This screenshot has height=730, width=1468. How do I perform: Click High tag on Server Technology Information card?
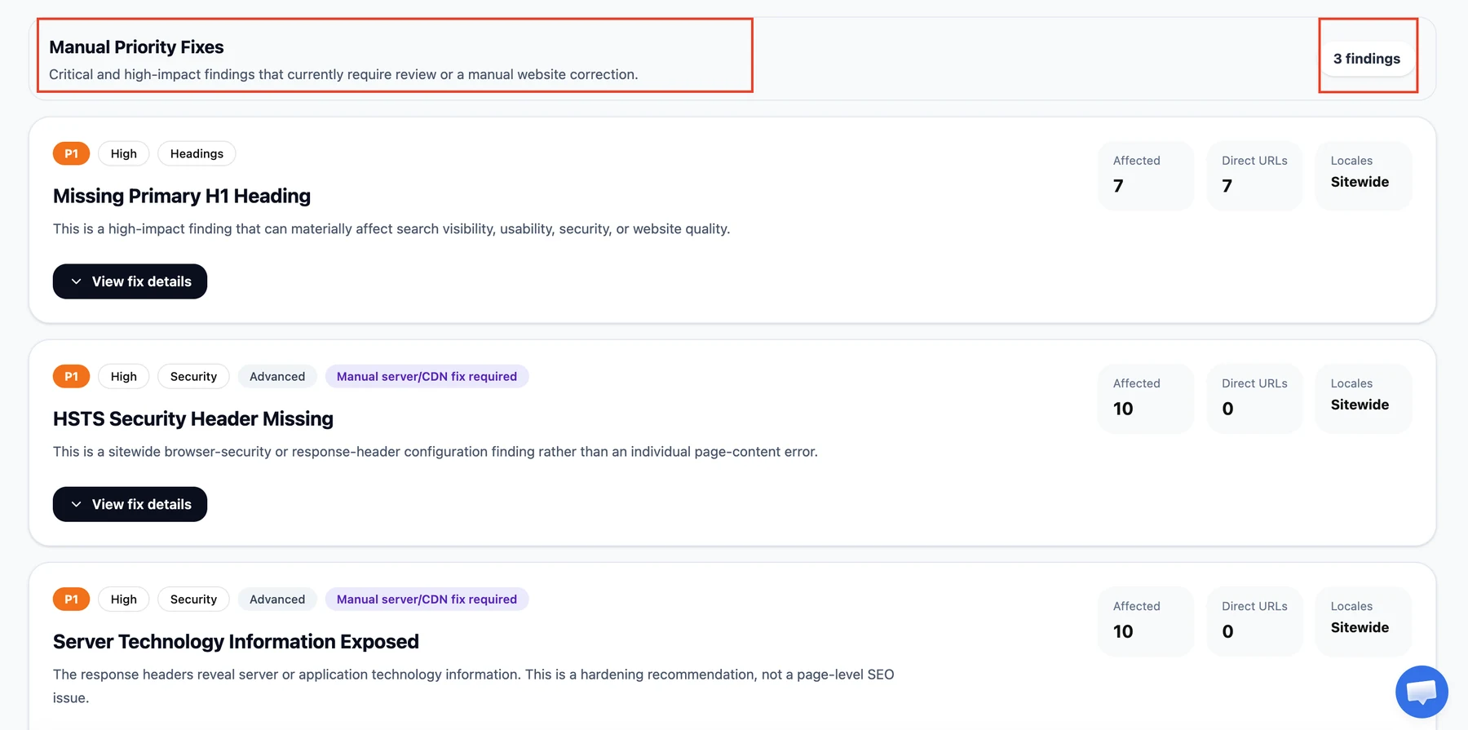pos(124,599)
